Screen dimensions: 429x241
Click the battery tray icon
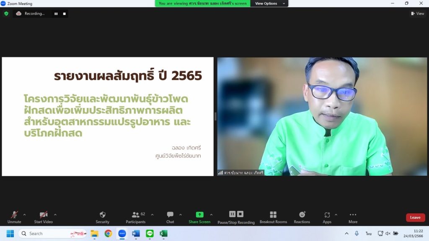[x=395, y=233]
